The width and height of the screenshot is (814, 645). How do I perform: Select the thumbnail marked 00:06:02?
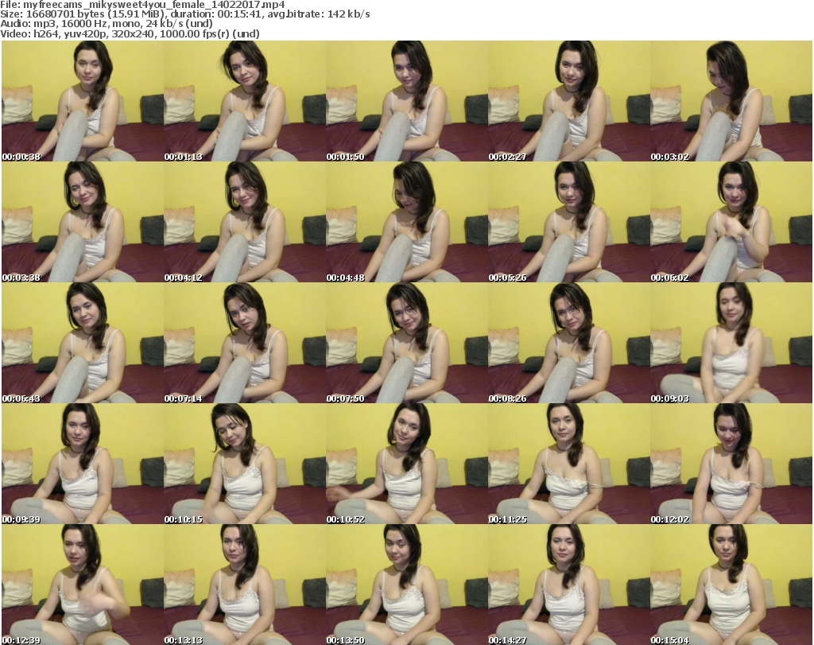731,222
